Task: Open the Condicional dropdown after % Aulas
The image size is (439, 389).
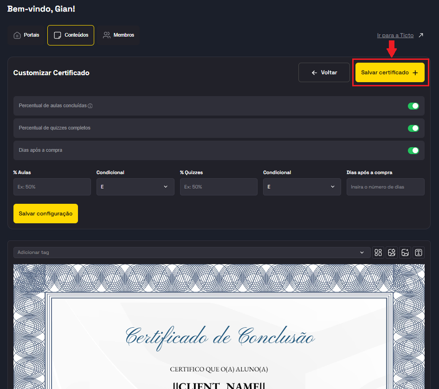Action: pos(135,187)
